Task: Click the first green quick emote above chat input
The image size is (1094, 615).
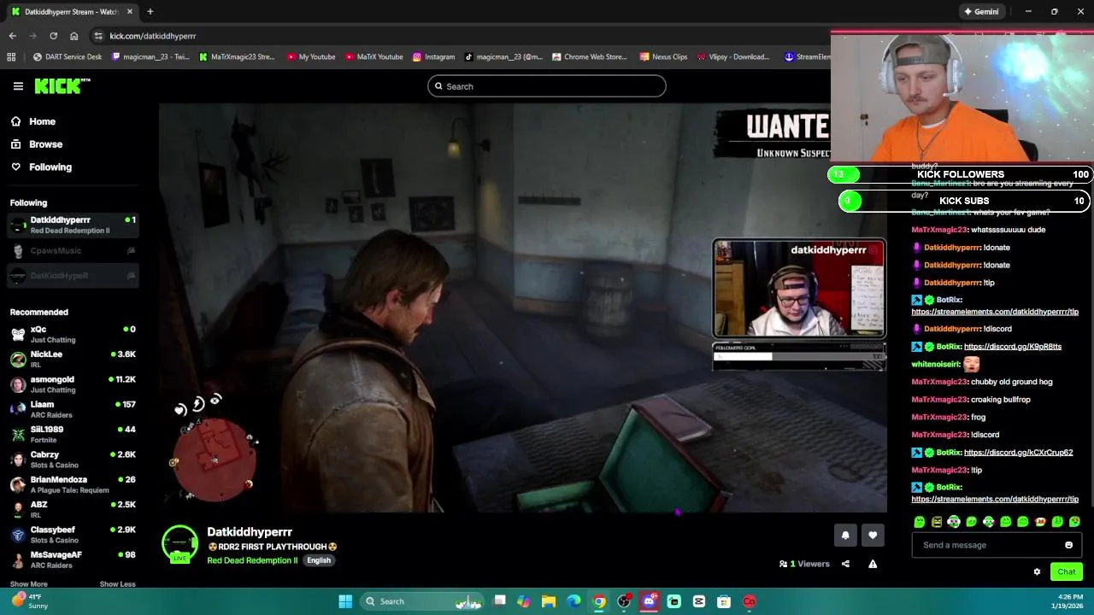Action: pyautogui.click(x=920, y=522)
